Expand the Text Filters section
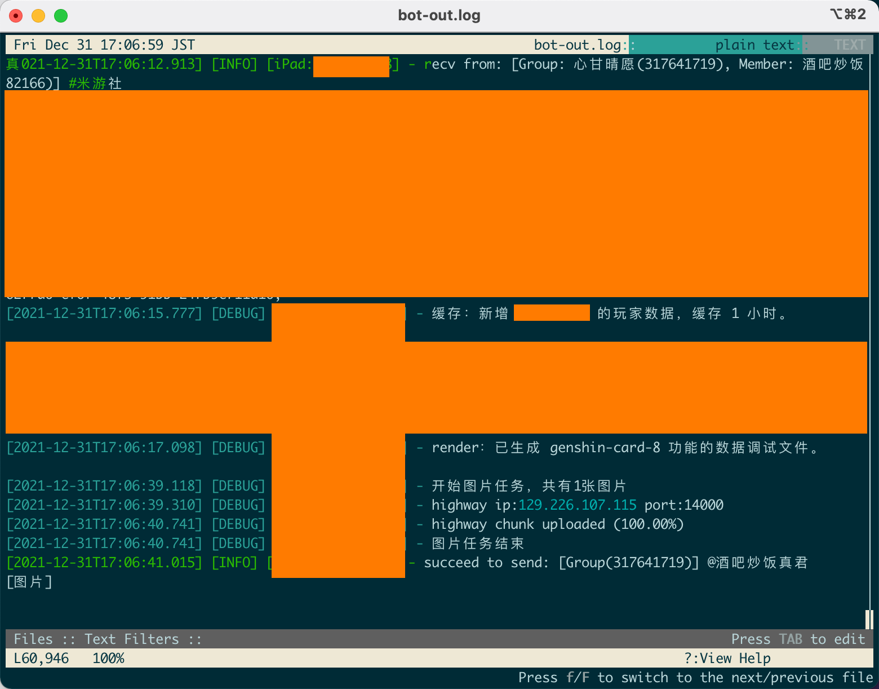The height and width of the screenshot is (689, 879). tap(131, 639)
